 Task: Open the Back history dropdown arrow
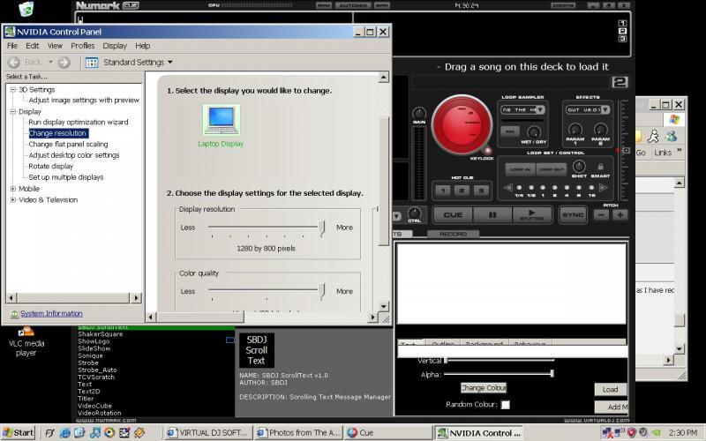point(50,62)
